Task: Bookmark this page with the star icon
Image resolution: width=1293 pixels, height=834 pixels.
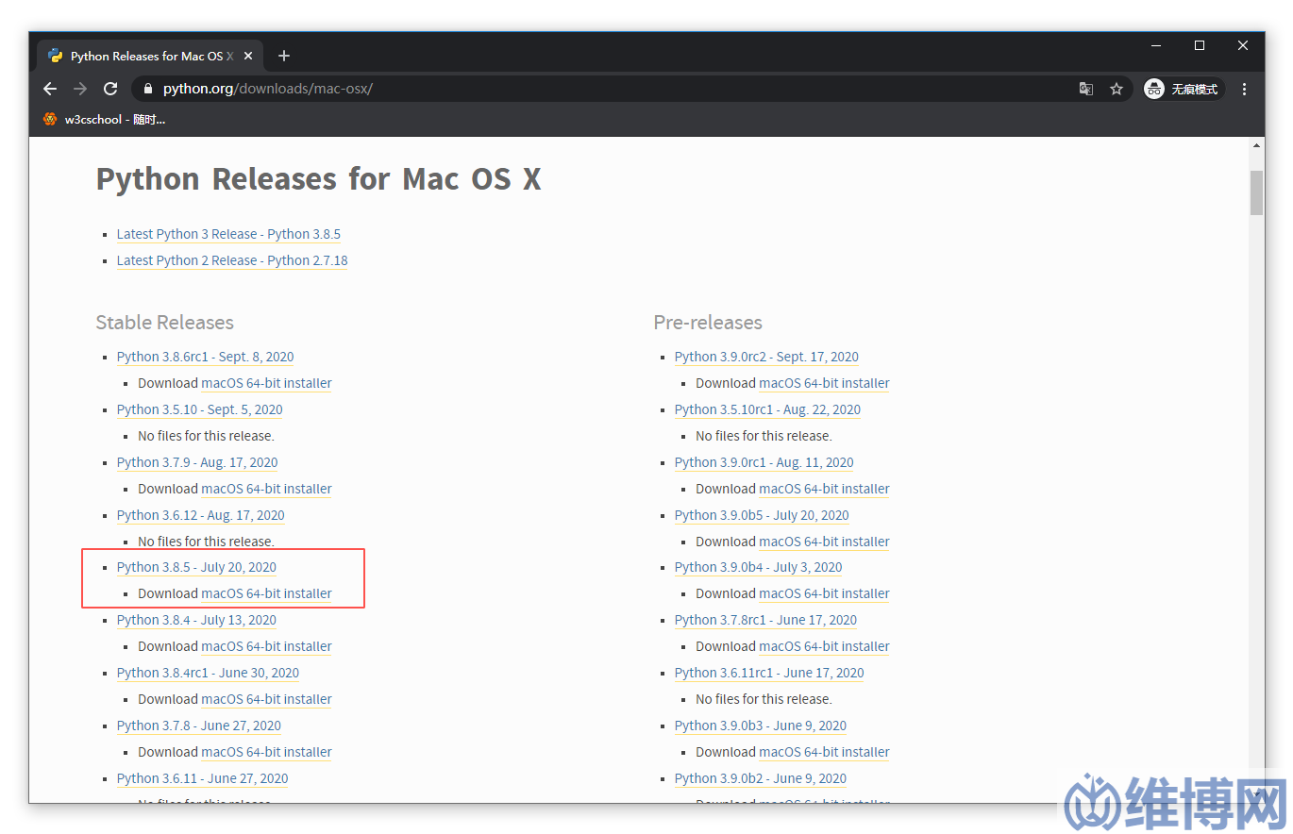Action: 1117,89
